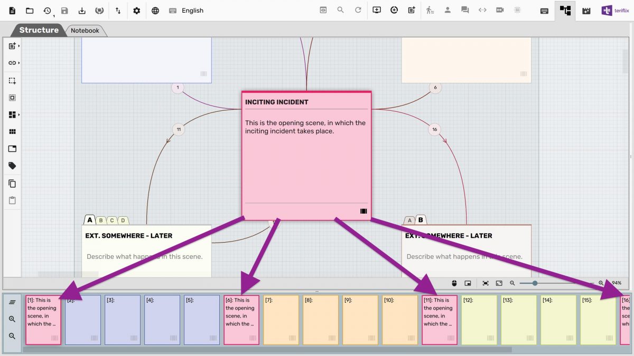Expand the add new scene dropdown
The height and width of the screenshot is (356, 634).
tap(13, 46)
